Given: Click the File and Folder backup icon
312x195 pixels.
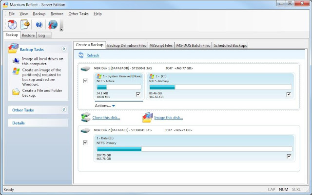Looking at the screenshot, I should click(16, 92).
